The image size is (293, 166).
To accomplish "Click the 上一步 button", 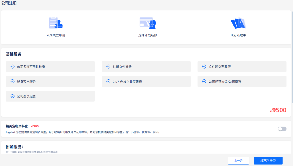I will 238,161.
